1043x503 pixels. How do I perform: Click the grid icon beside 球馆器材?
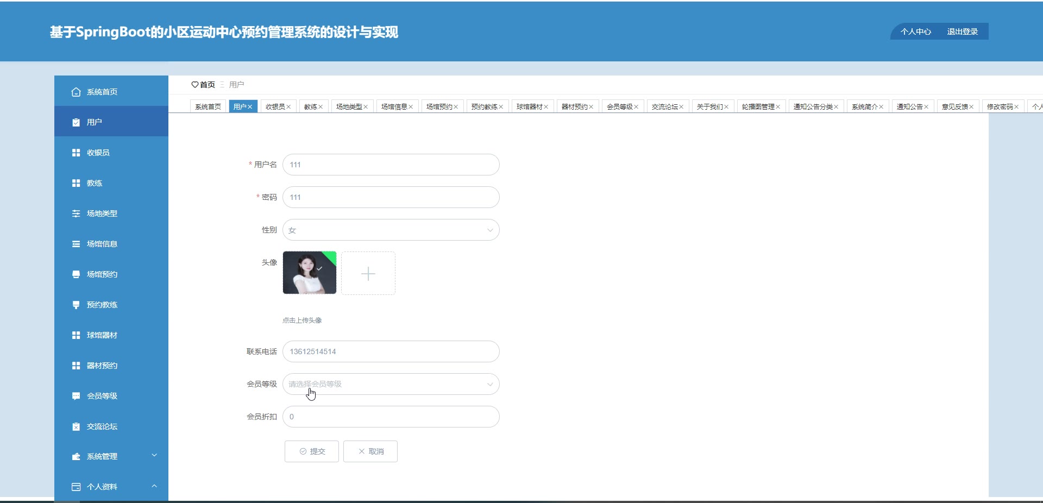click(x=76, y=335)
